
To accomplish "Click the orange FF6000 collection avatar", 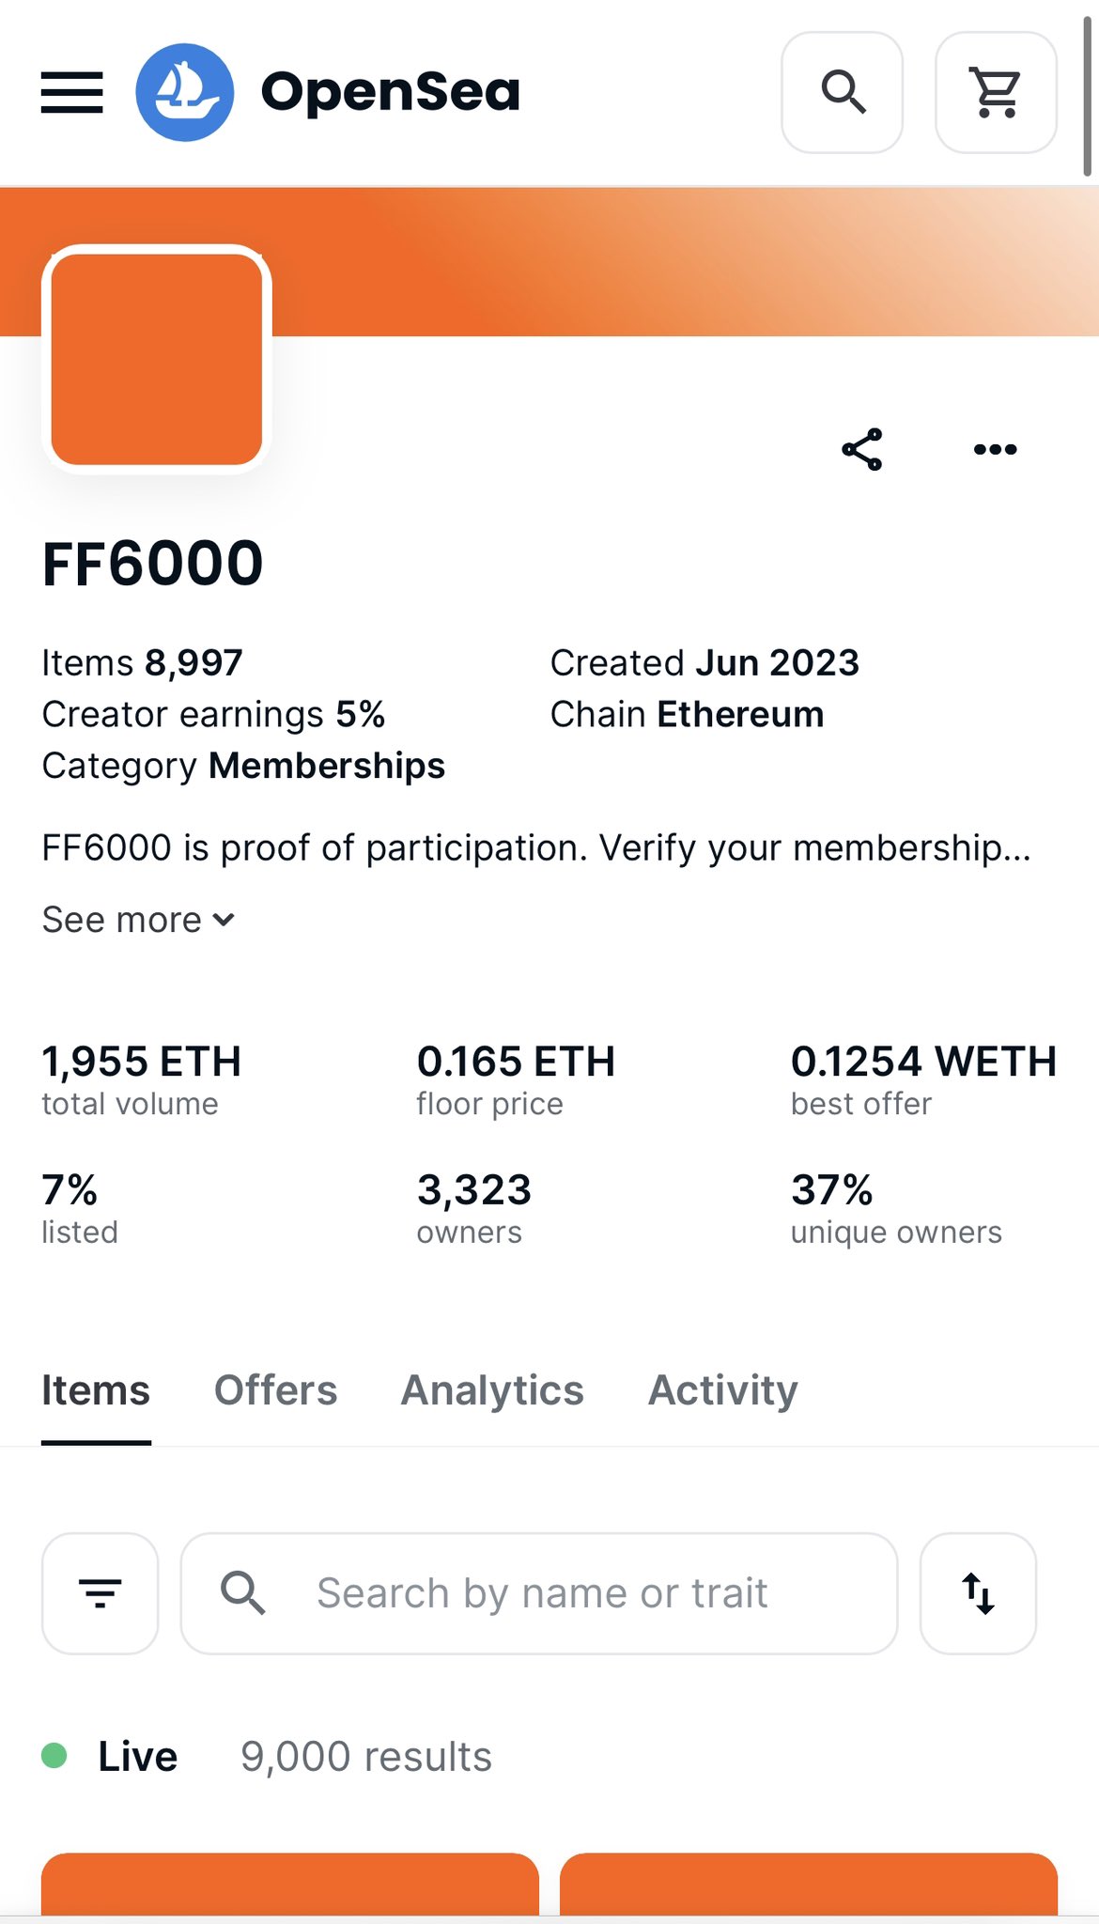I will (157, 359).
